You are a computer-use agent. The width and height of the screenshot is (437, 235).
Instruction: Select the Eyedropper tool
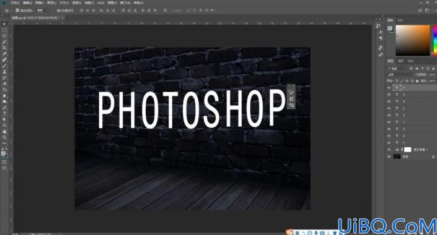[x=4, y=53]
